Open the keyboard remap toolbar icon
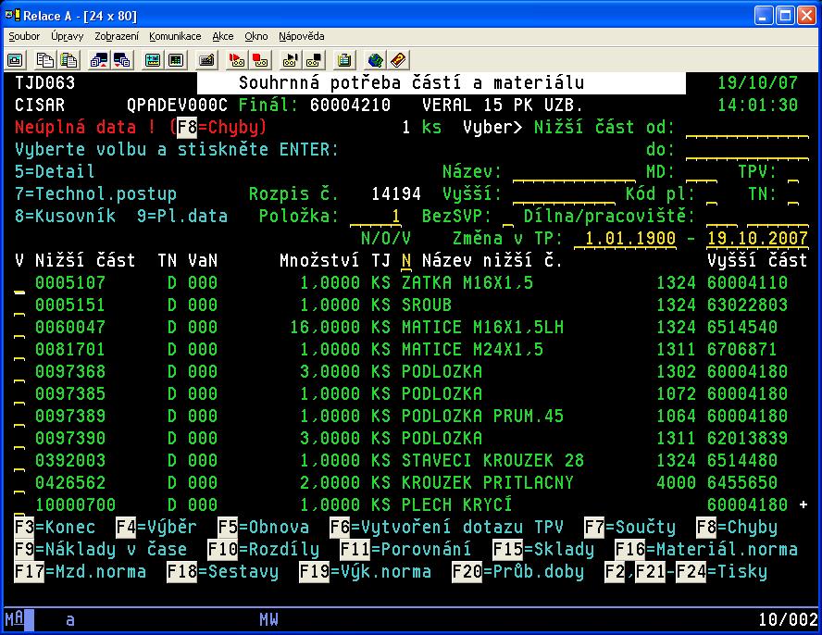Screen dimensions: 822x635 click(206, 60)
